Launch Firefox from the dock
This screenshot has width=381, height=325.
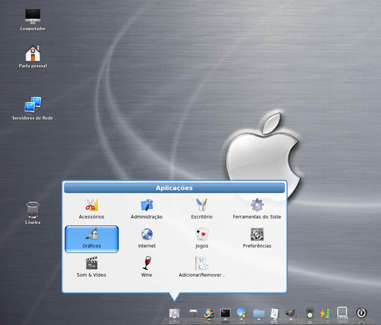coord(209,313)
